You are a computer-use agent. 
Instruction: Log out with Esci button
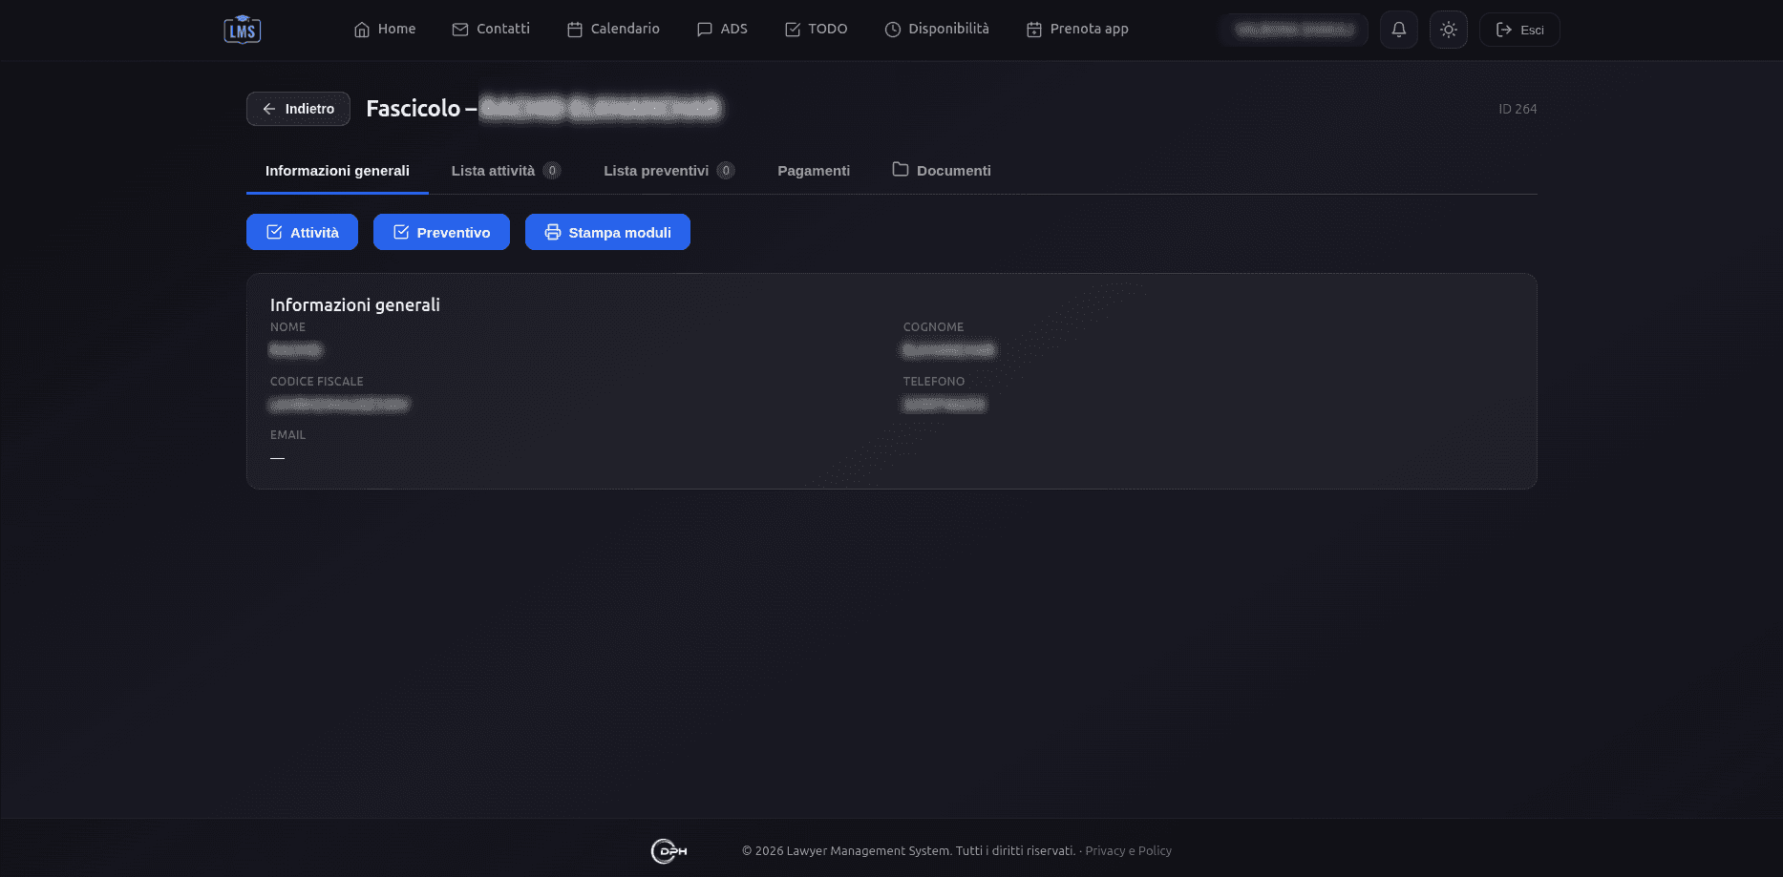pos(1518,30)
